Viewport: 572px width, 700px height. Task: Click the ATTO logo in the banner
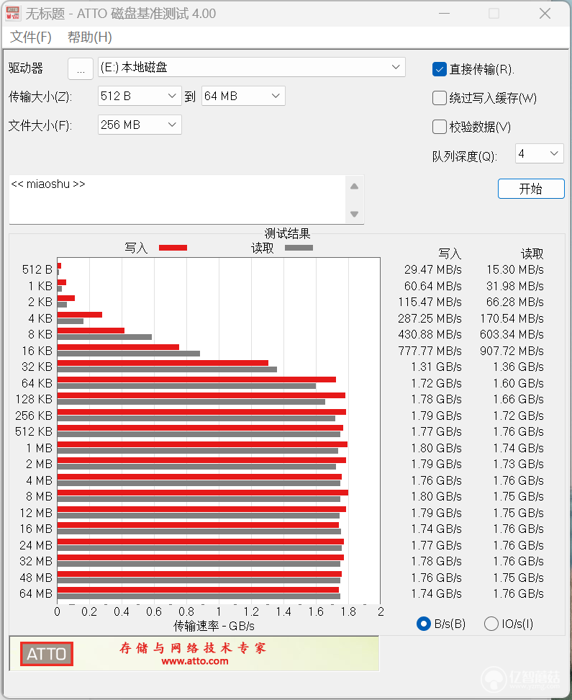coord(46,654)
